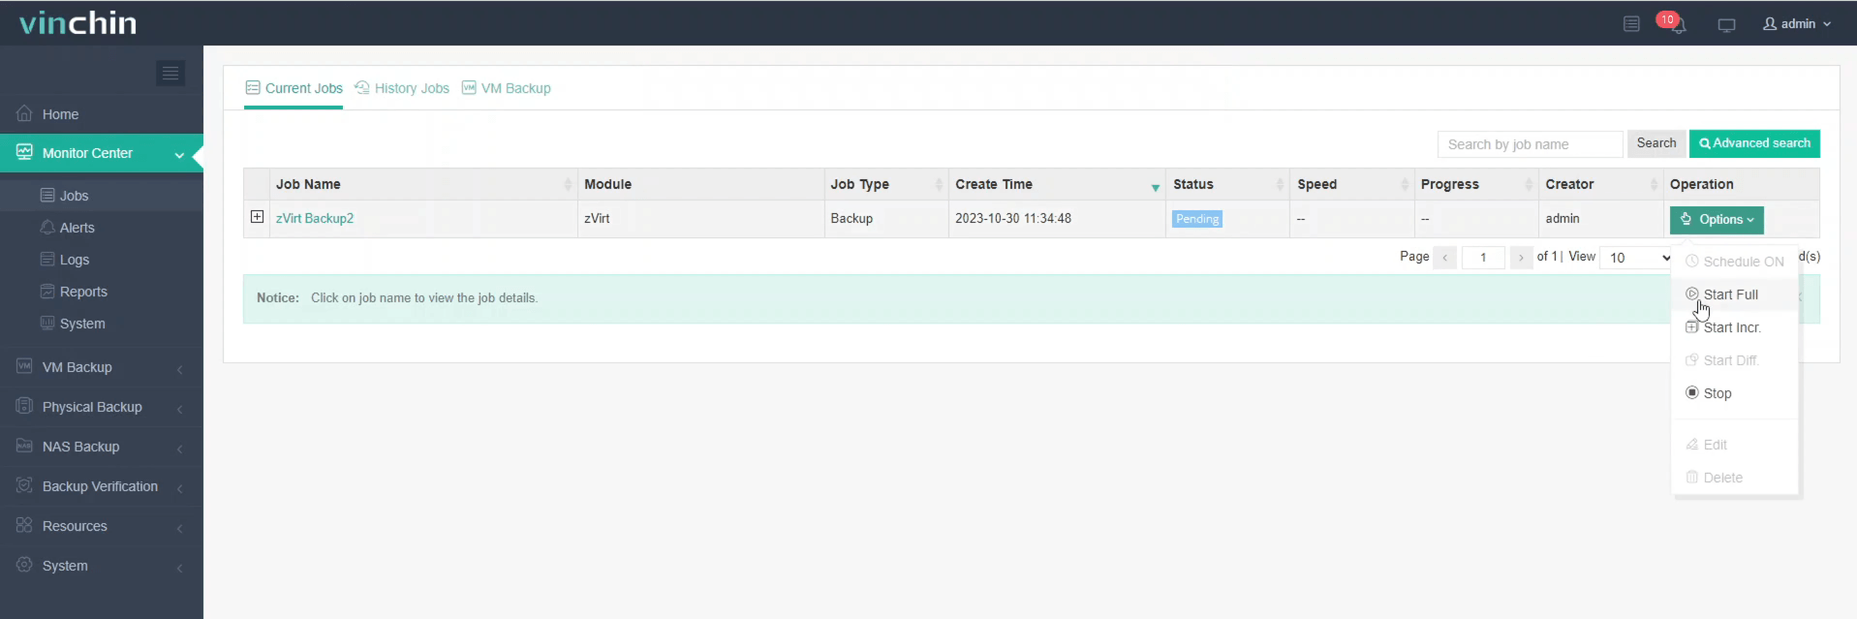Select Start Diff. from Options menu
1857x619 pixels.
(1734, 360)
